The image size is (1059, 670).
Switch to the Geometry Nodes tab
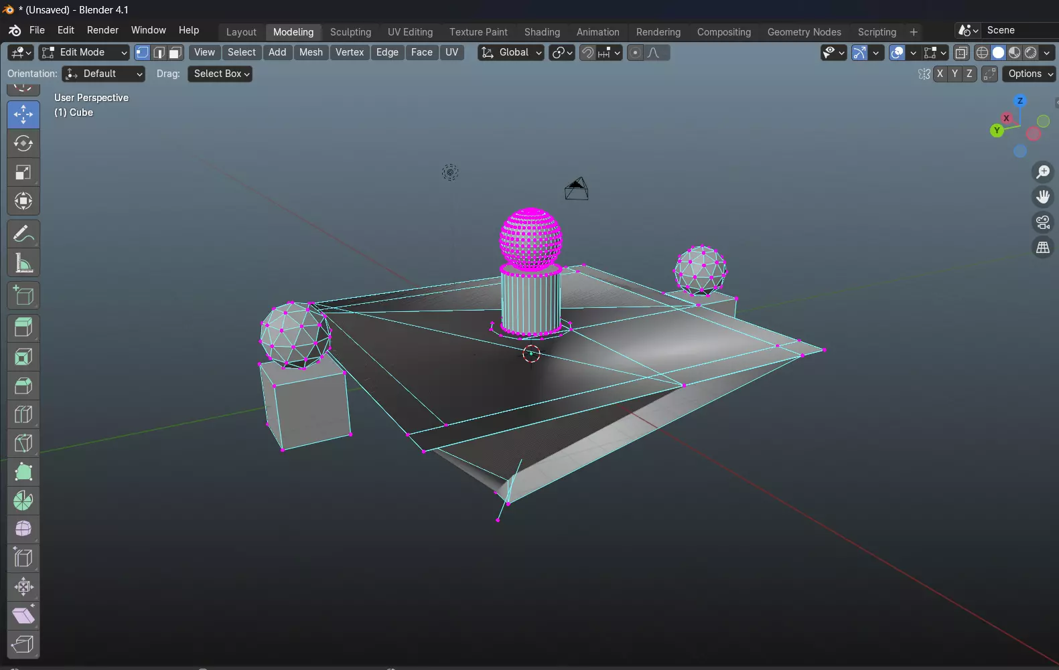point(804,32)
